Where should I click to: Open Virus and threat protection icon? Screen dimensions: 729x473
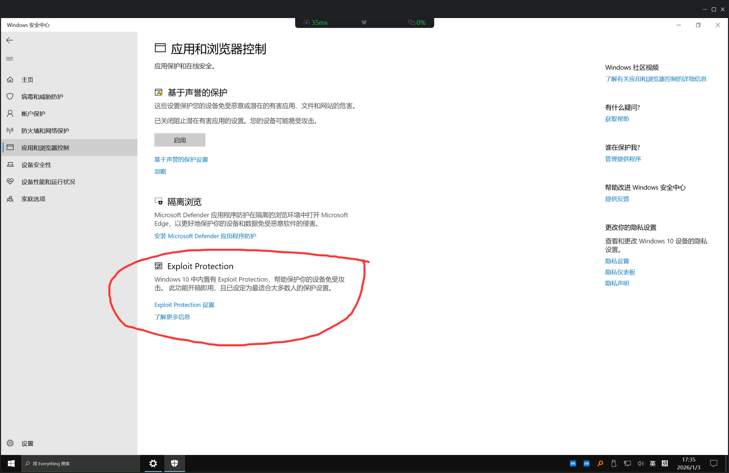(x=10, y=96)
